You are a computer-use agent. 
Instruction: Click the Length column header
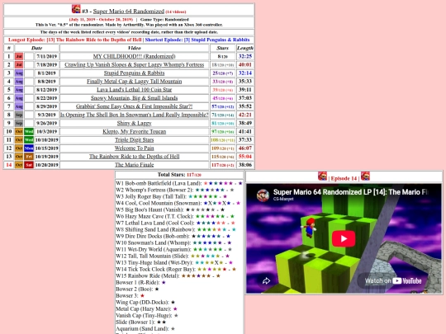click(245, 48)
